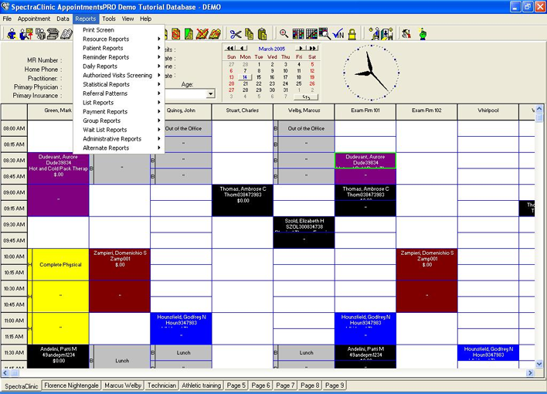Screen dimensions: 547x394
Task: Click the copy icon next to scissors
Action: [x=249, y=34]
